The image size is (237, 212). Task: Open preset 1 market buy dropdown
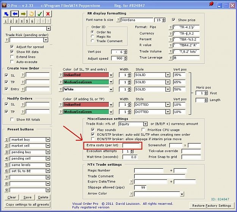pos(48,139)
